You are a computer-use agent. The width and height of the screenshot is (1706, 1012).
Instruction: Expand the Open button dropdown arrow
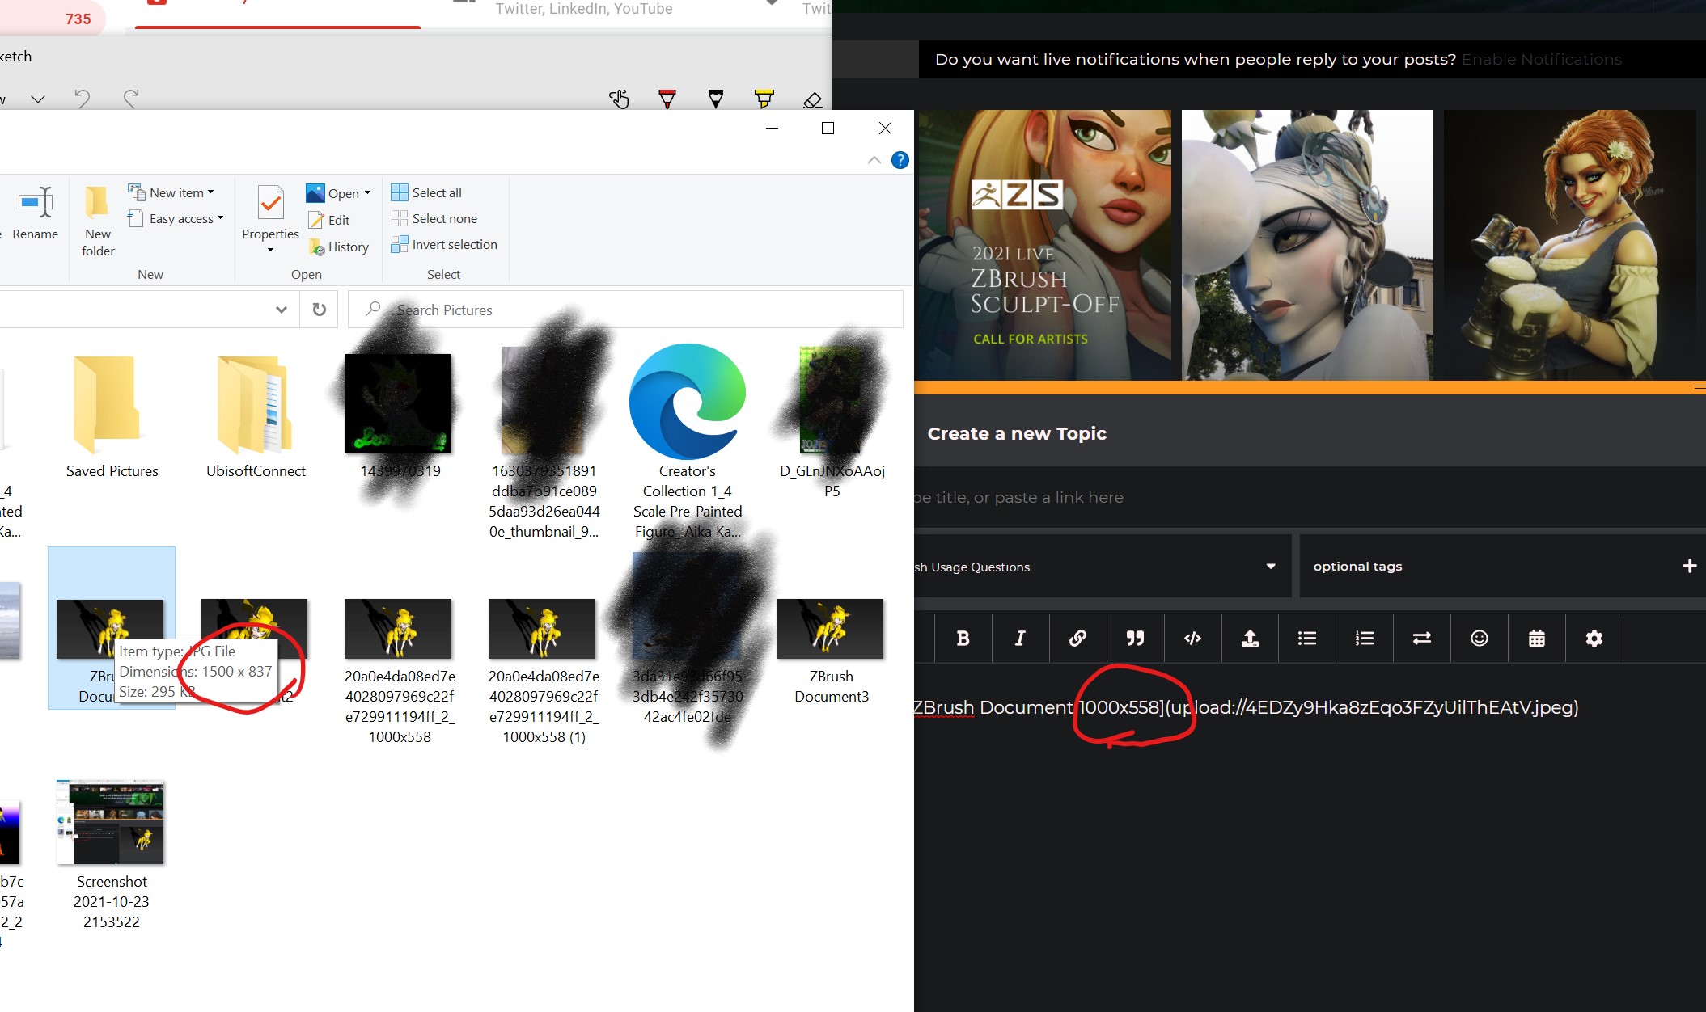point(367,193)
